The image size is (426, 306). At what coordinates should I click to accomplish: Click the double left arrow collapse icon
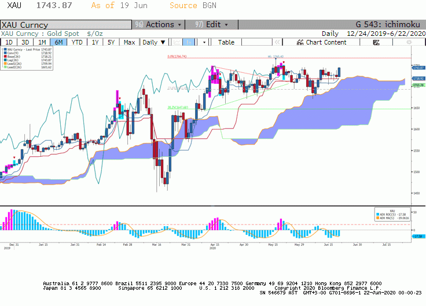click(x=277, y=42)
